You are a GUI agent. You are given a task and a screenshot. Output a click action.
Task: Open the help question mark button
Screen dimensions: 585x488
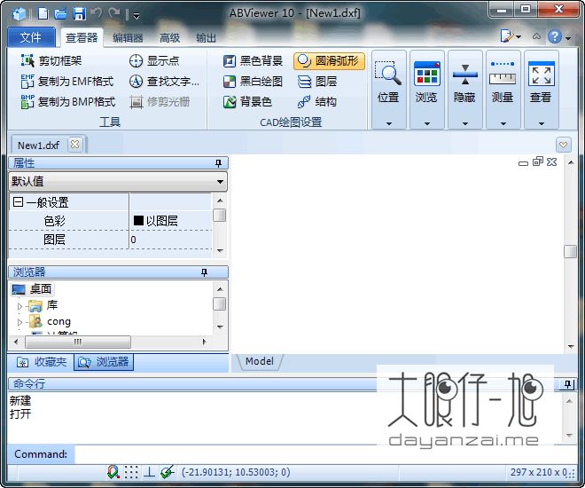[x=555, y=36]
